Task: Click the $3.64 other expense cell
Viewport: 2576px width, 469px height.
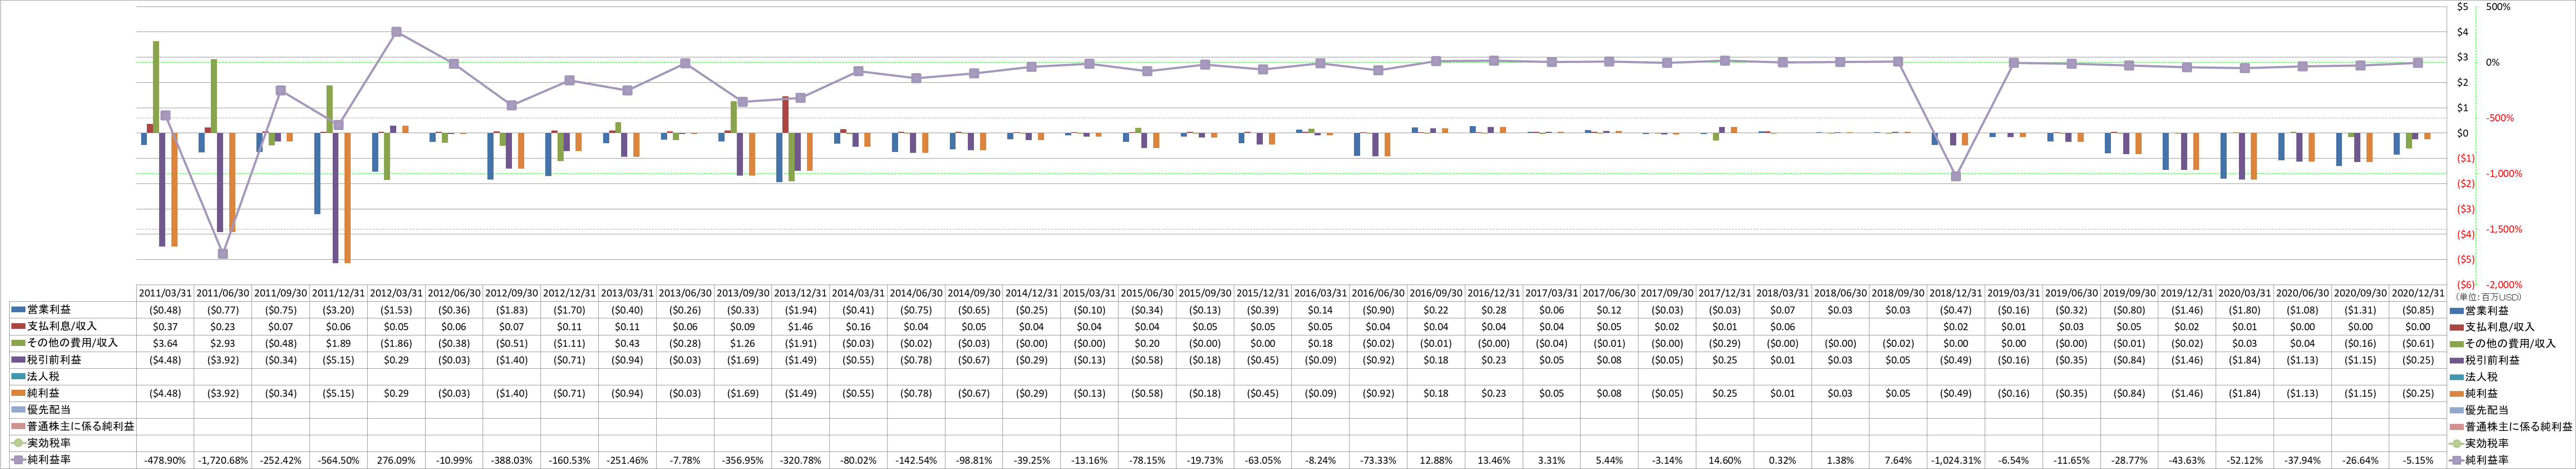Action: coord(165,343)
